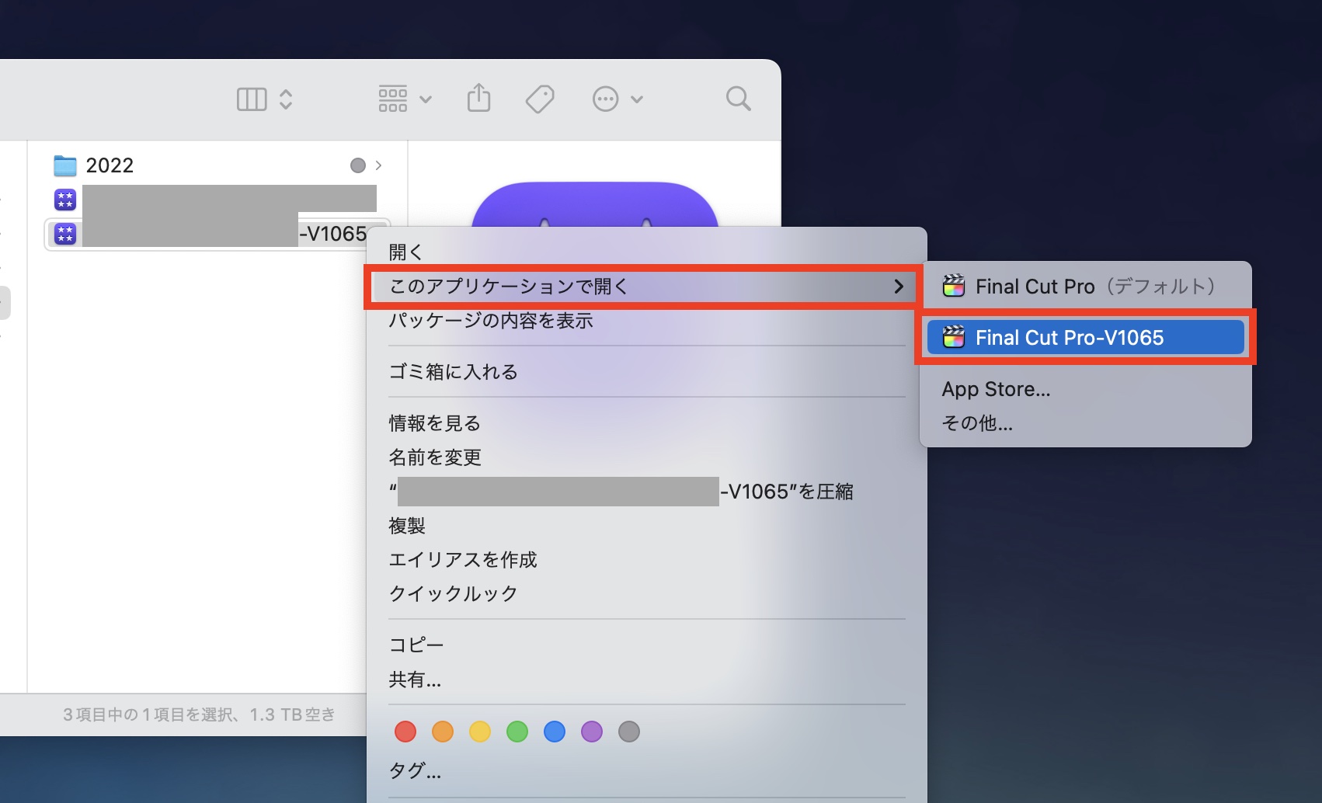Expand the action menu chevron
Viewport: 1322px width, 803px height.
click(637, 99)
